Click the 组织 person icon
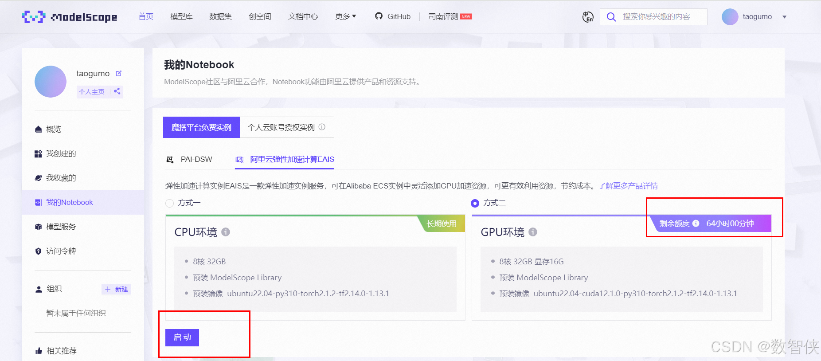The image size is (821, 361). (39, 289)
